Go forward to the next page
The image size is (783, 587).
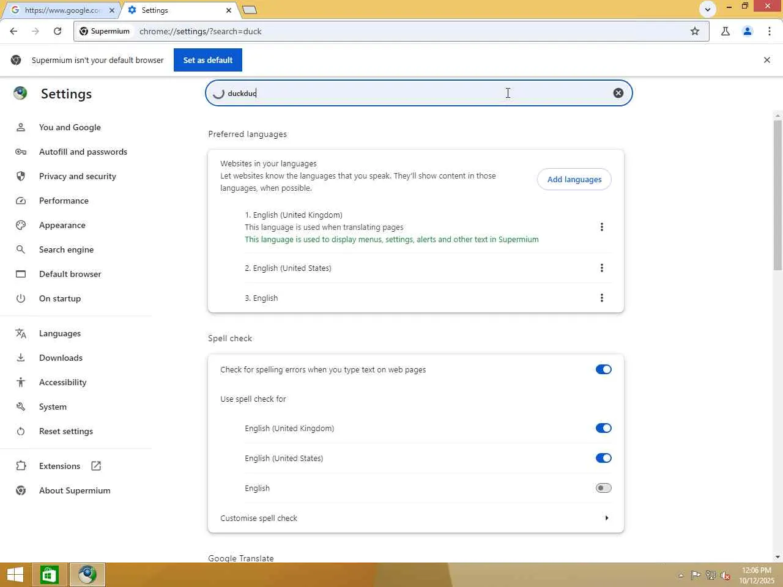click(35, 31)
